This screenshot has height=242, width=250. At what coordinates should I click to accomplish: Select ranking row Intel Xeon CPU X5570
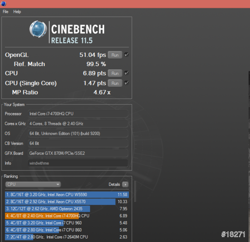(67, 202)
